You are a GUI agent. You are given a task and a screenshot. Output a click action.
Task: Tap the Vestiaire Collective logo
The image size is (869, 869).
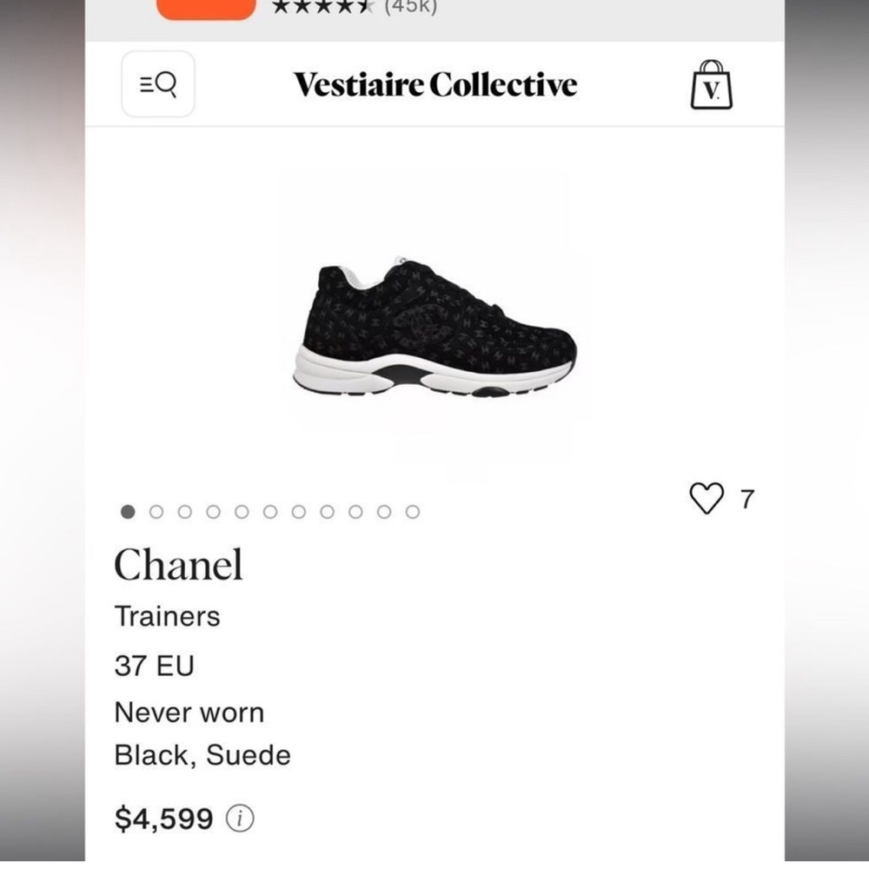point(434,84)
